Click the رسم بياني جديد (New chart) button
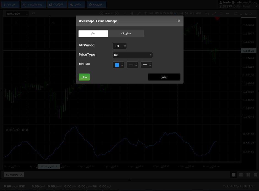The image size is (259, 191). (33, 4)
